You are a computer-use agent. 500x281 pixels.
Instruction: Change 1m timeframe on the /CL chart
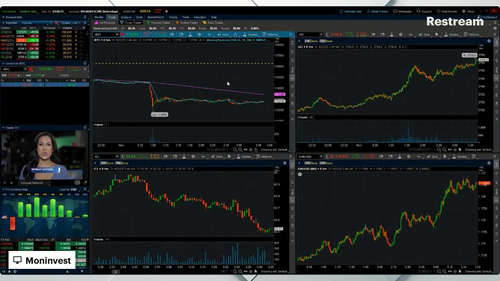click(203, 157)
